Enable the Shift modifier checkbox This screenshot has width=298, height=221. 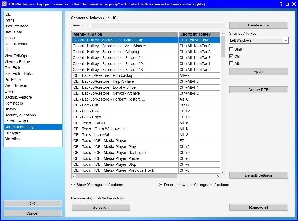(231, 49)
